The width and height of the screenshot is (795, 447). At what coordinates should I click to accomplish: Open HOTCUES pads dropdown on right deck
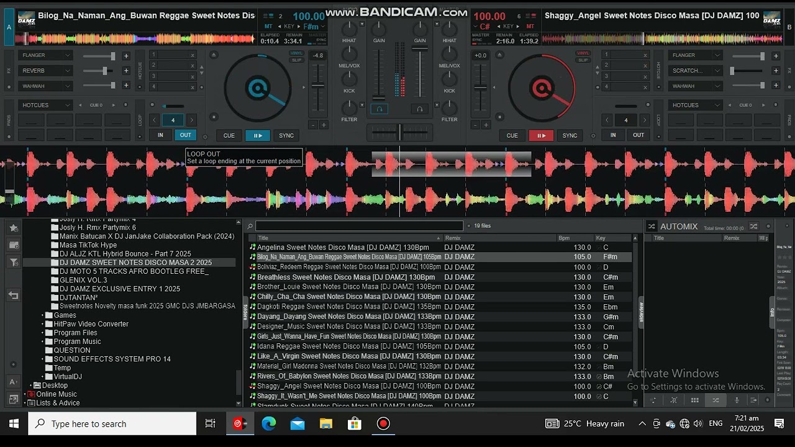coord(696,105)
